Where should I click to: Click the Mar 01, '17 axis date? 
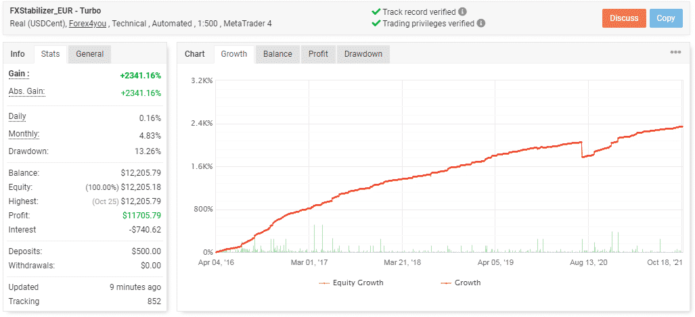point(309,262)
